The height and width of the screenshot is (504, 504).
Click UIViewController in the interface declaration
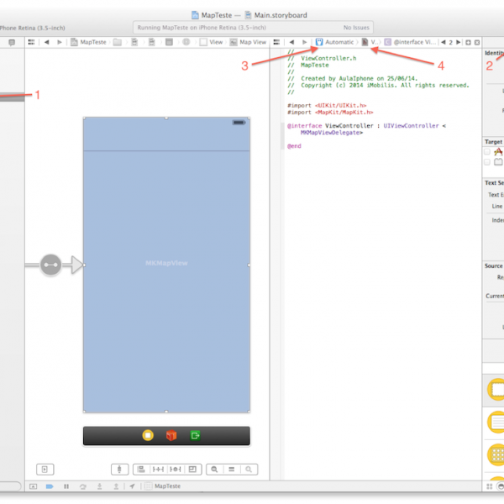click(x=411, y=126)
